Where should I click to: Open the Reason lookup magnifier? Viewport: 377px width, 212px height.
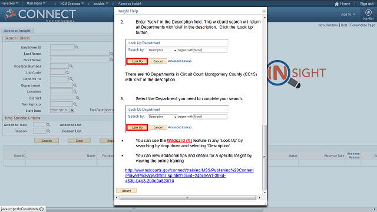click(x=48, y=131)
